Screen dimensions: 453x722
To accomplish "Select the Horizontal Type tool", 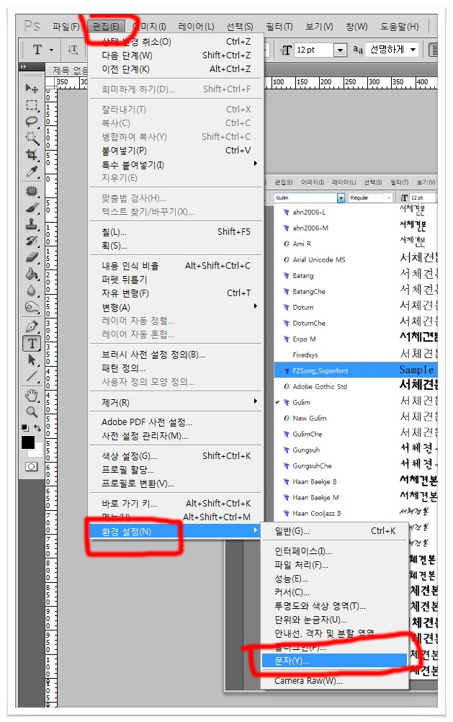I will [x=32, y=344].
